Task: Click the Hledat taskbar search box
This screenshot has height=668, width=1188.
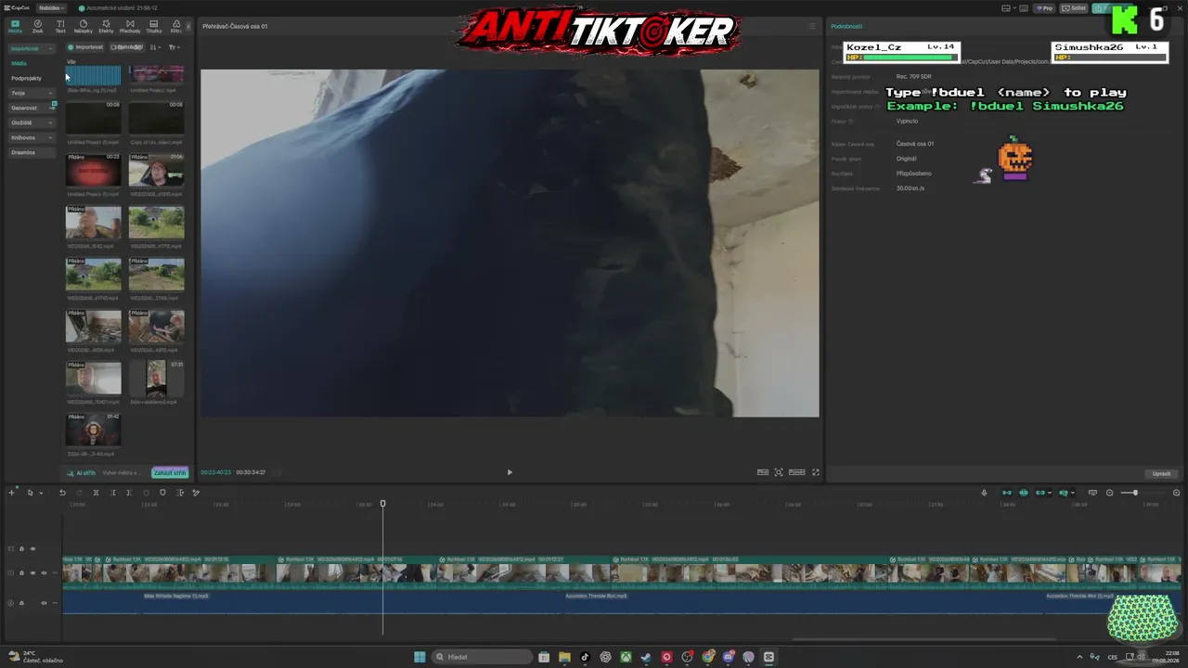Action: (483, 657)
